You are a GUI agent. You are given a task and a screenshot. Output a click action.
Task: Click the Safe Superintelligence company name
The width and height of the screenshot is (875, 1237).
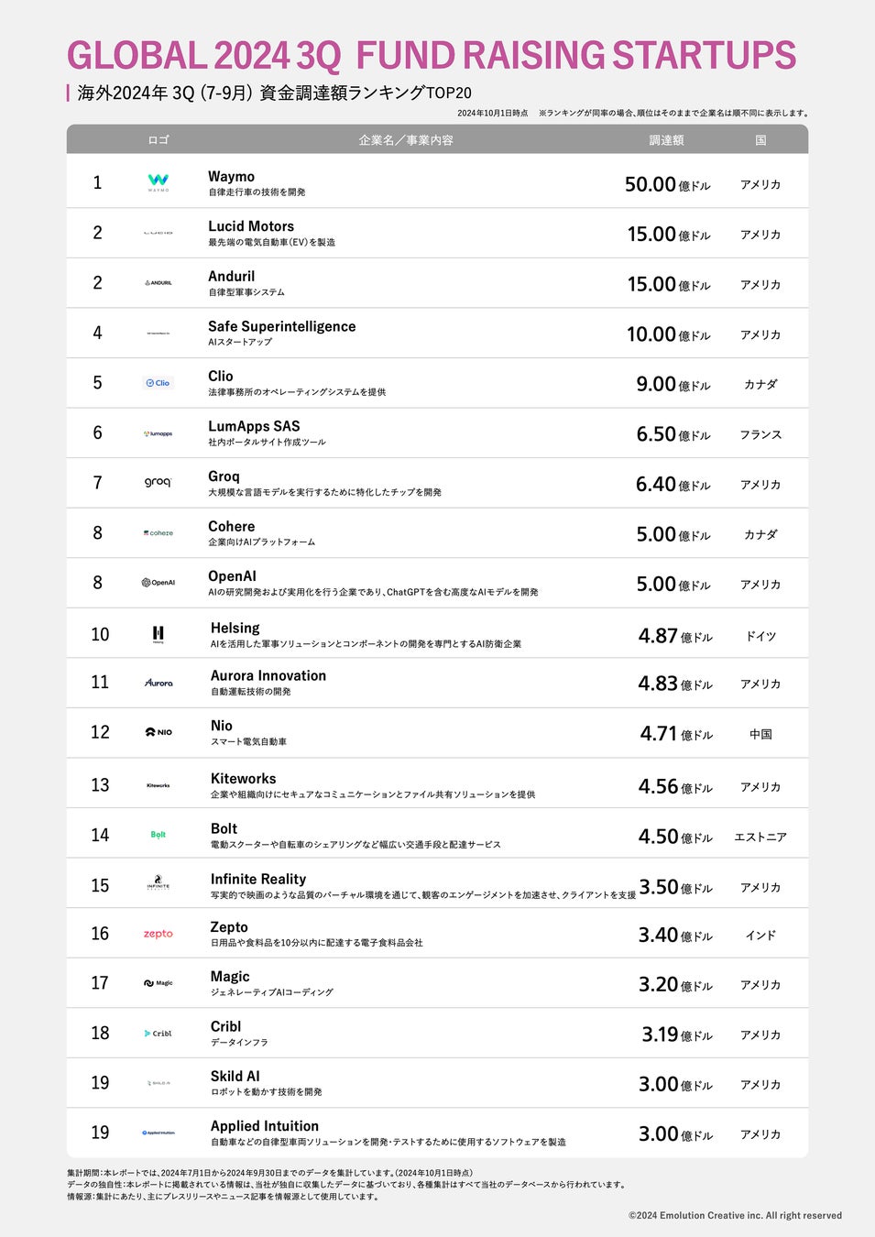[x=281, y=326]
